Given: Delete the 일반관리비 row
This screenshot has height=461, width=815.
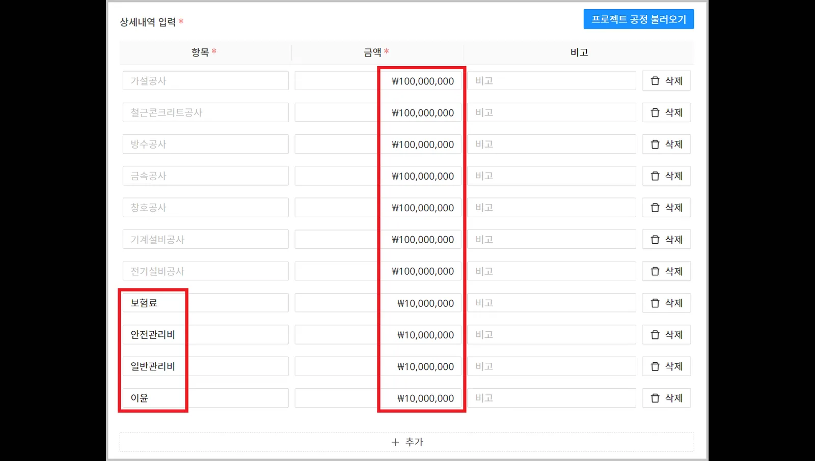Looking at the screenshot, I should (x=666, y=366).
